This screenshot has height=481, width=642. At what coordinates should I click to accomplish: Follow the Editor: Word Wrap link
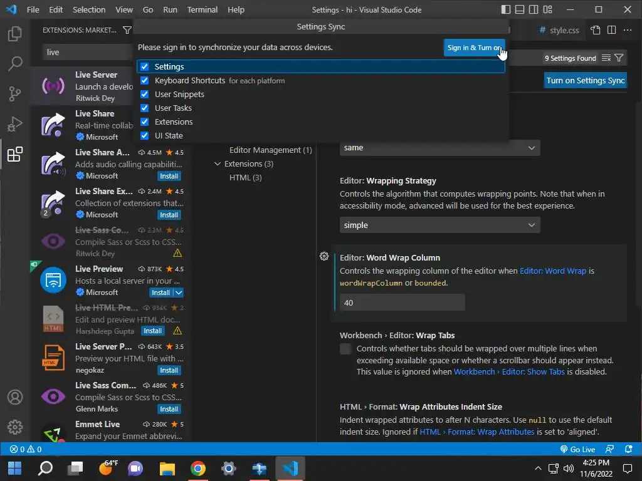click(553, 271)
